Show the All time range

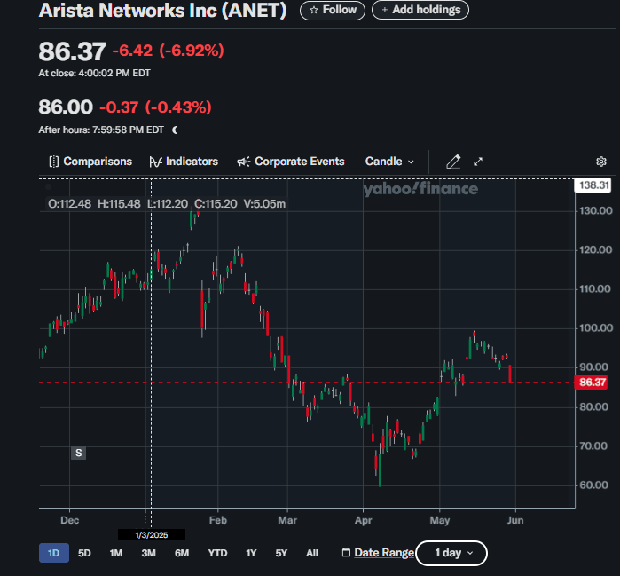pyautogui.click(x=311, y=553)
